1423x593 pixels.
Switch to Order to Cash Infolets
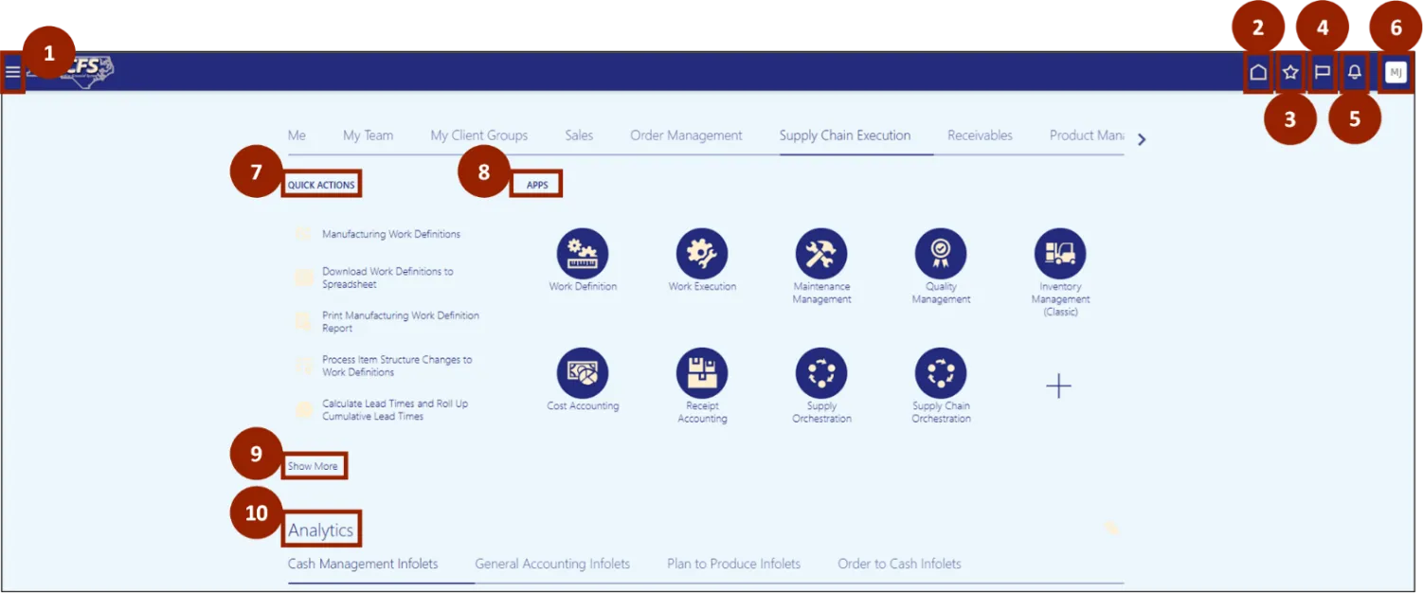click(899, 564)
